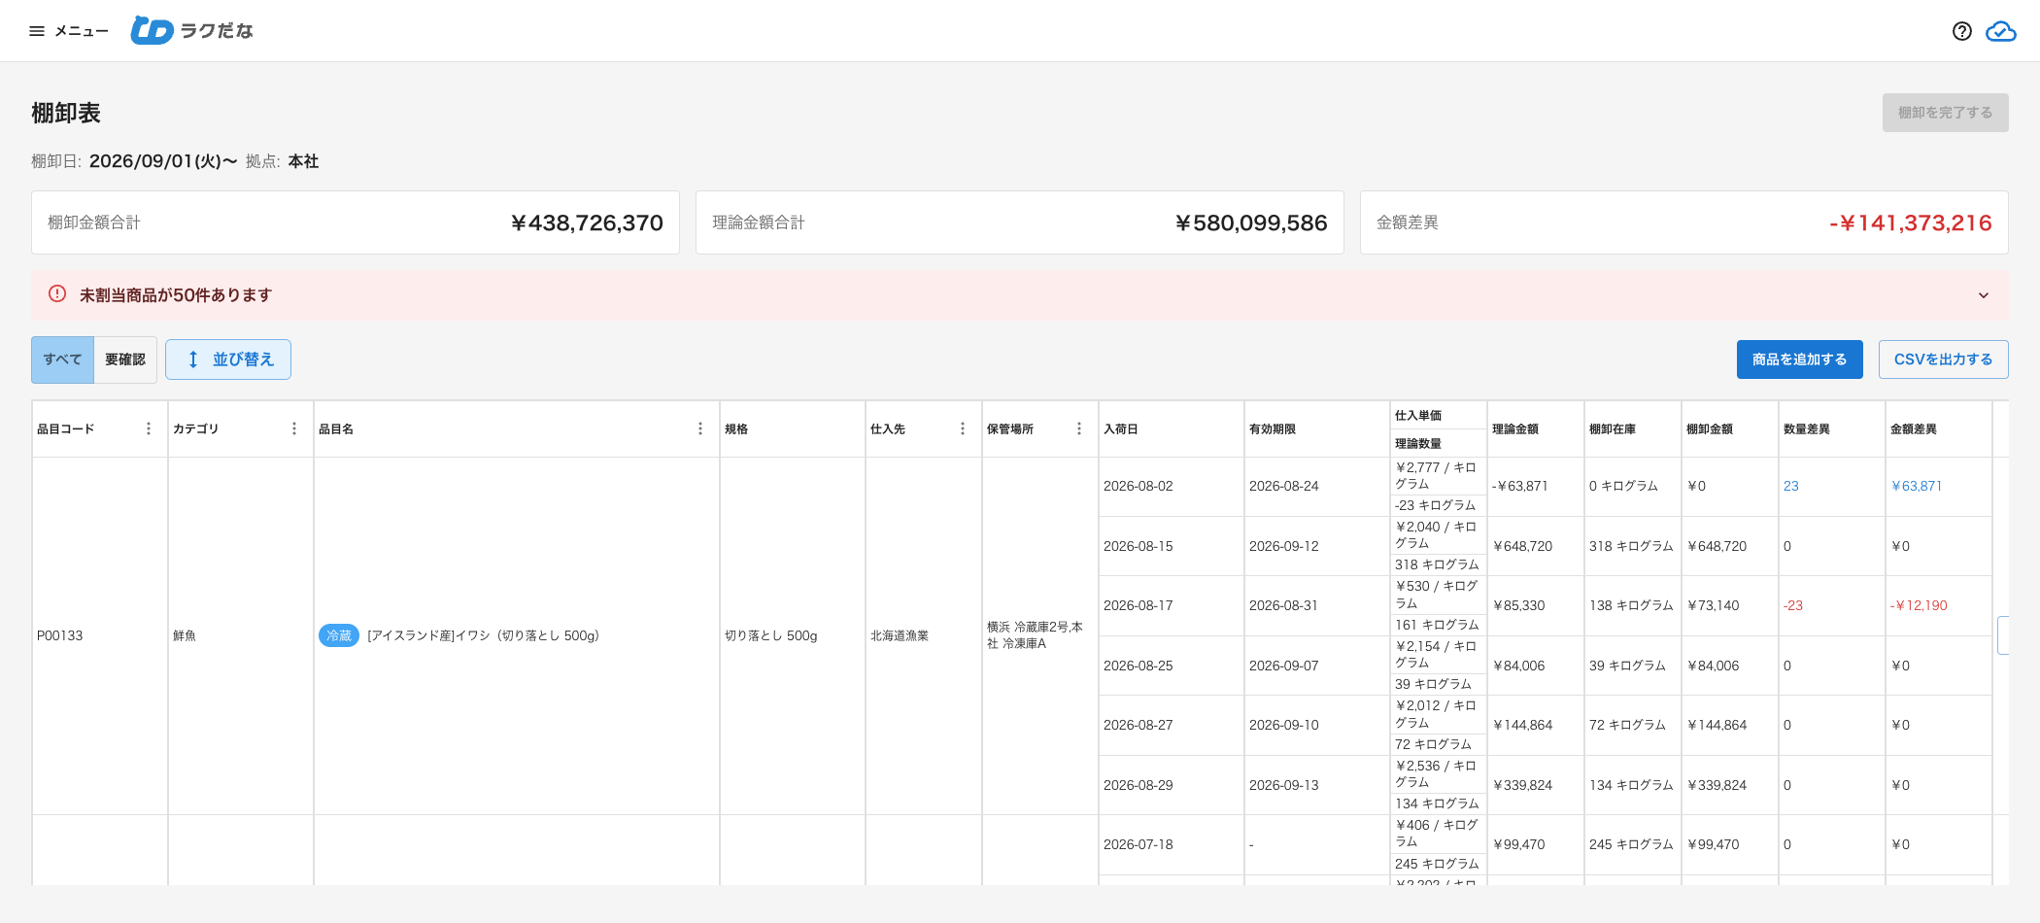Click the 理論金額合計 ¥580,099,586 card
2040x923 pixels.
point(1020,222)
